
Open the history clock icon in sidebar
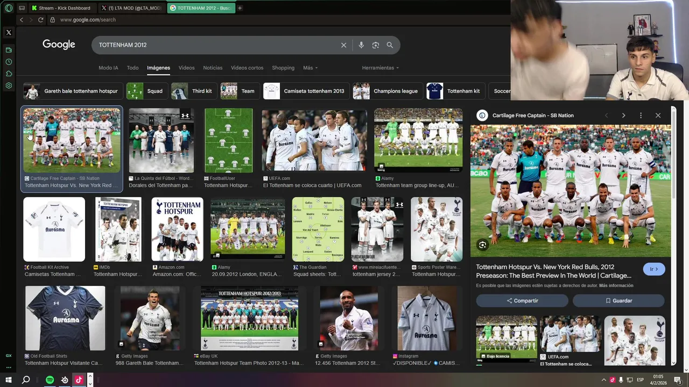(9, 62)
